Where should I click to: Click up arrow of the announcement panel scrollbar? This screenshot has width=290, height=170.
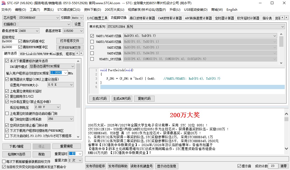287,114
